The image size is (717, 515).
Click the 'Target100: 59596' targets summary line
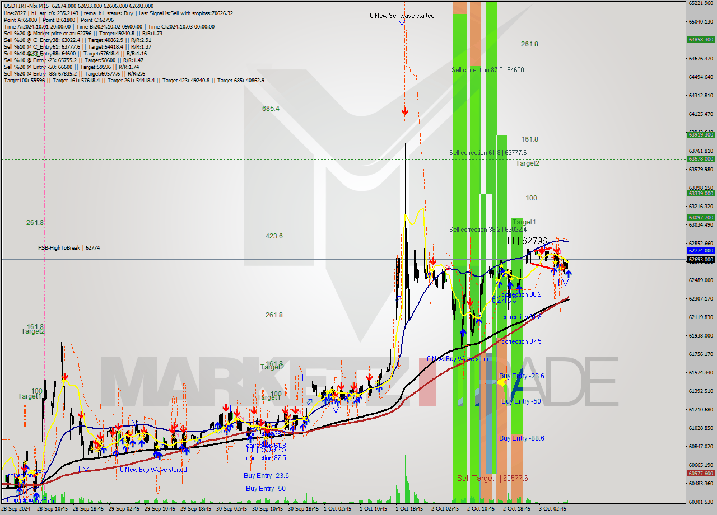point(134,81)
